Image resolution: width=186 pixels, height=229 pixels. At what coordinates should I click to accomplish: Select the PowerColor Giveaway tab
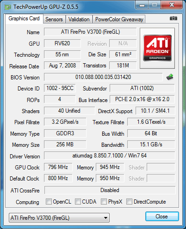click(x=119, y=19)
